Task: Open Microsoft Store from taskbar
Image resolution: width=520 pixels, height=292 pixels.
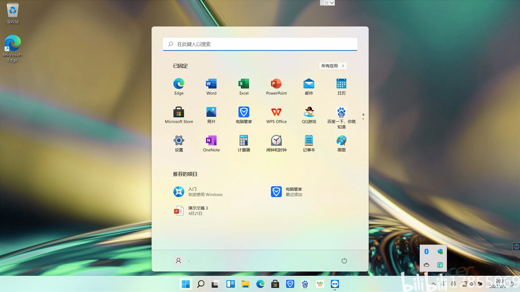Action: pos(275,284)
